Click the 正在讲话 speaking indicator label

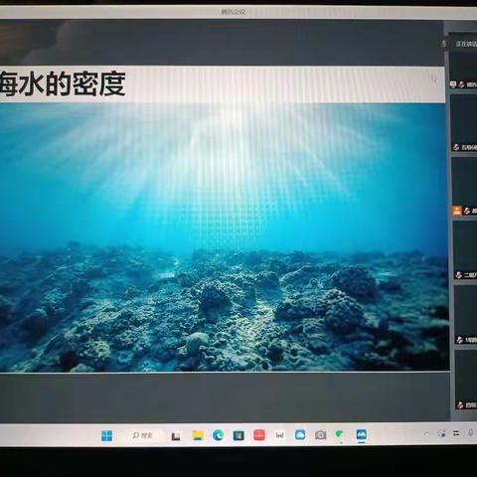click(466, 44)
